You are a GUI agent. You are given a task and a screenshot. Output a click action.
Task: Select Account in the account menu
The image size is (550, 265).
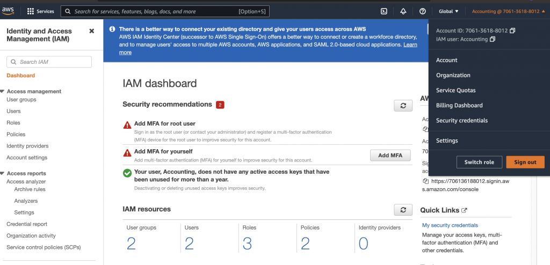pyautogui.click(x=446, y=60)
